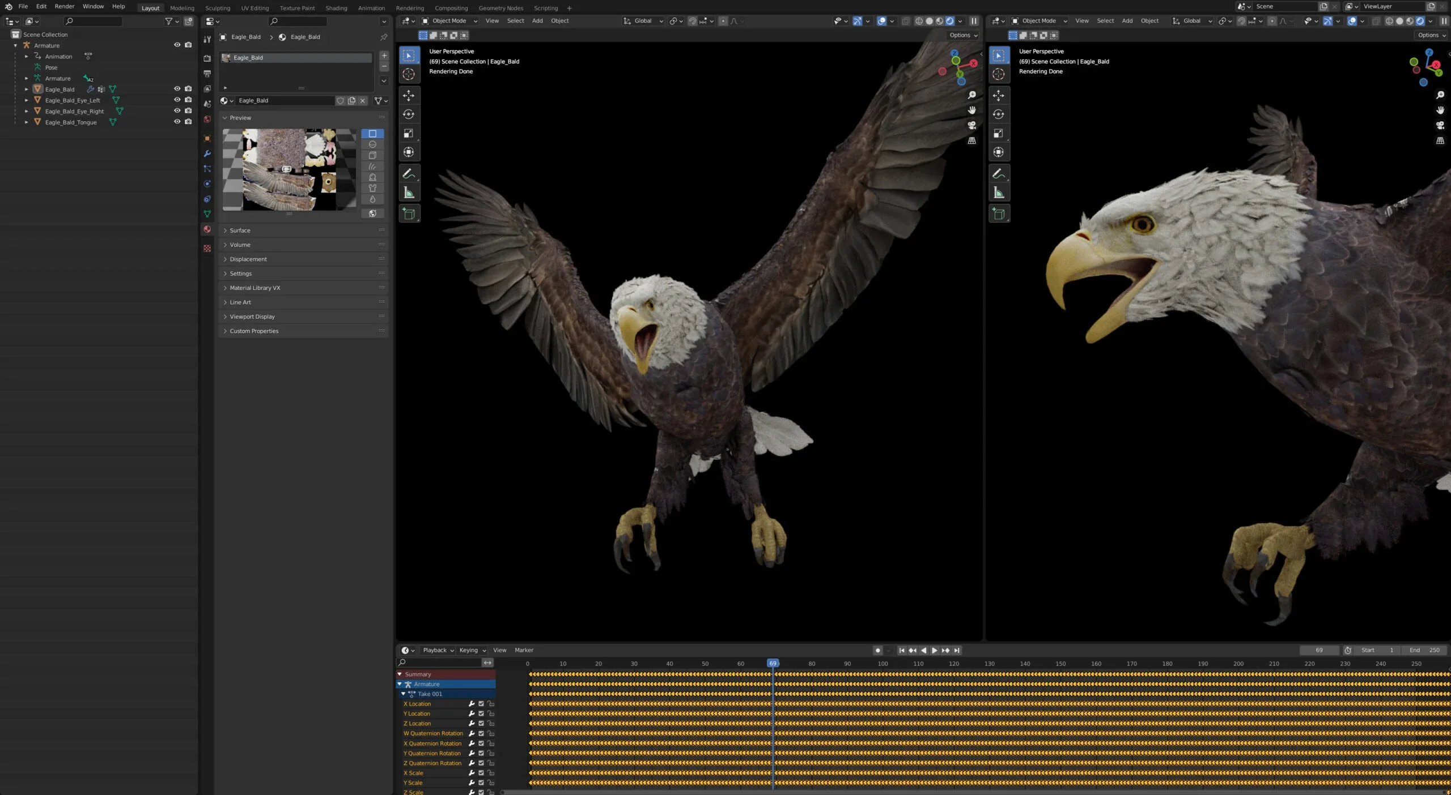Expand the Surface panel
Image resolution: width=1451 pixels, height=795 pixels.
(x=240, y=230)
